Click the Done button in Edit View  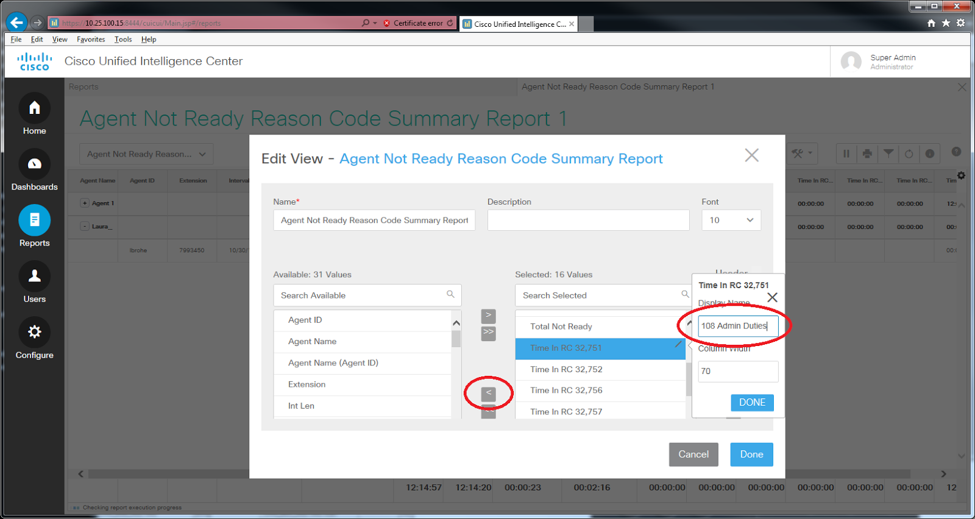click(x=751, y=454)
